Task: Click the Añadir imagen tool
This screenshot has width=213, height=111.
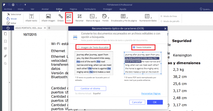Action: coord(48,18)
